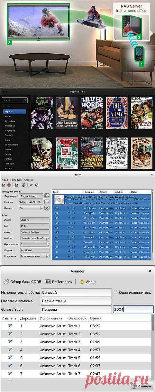The height and width of the screenshot is (392, 155).
Task: Open the Шаблон pattern dropdown arrow
Action: [x=47, y=202]
